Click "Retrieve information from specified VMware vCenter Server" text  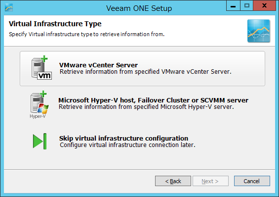tap(145, 72)
